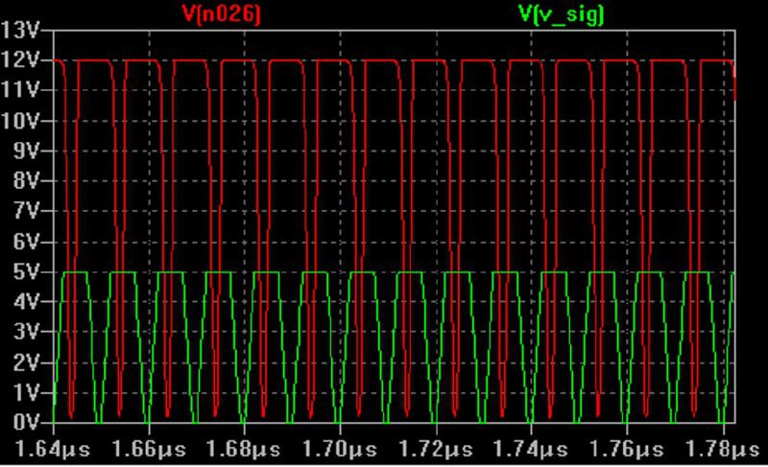Click the 1.76µs time axis label
Viewport: 768px width, 467px height.
[627, 449]
